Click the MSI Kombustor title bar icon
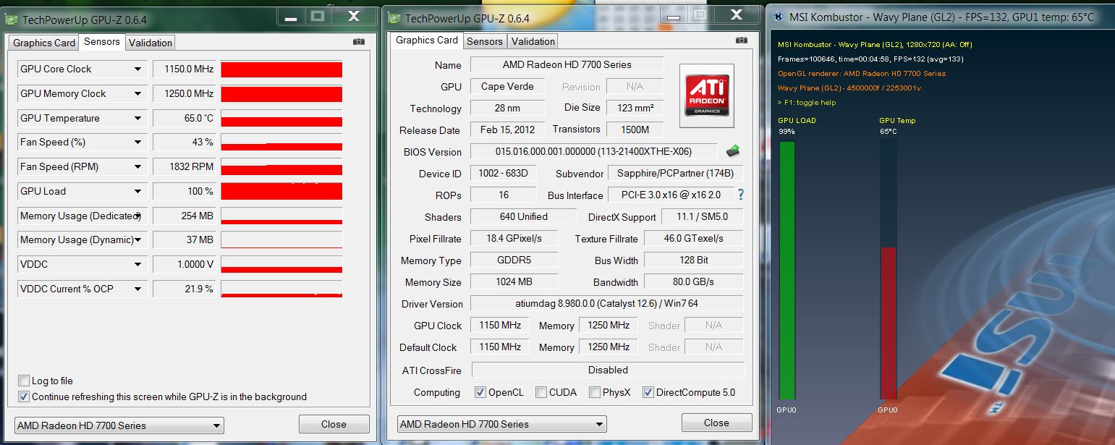The width and height of the screenshot is (1115, 445). point(779,17)
